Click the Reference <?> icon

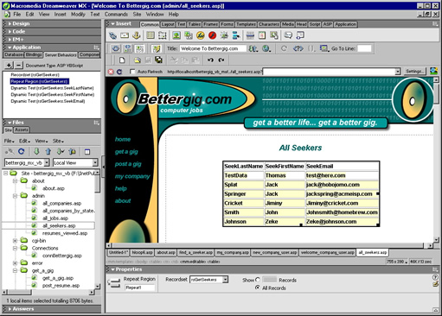(x=298, y=48)
